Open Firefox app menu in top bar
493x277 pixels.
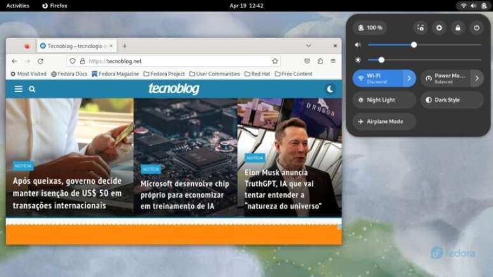click(x=55, y=6)
